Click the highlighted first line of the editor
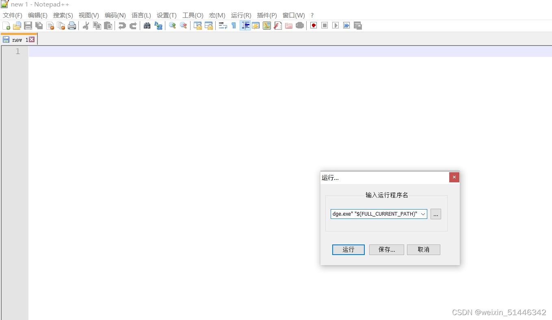Viewport: 552px width, 320px height. pos(290,52)
